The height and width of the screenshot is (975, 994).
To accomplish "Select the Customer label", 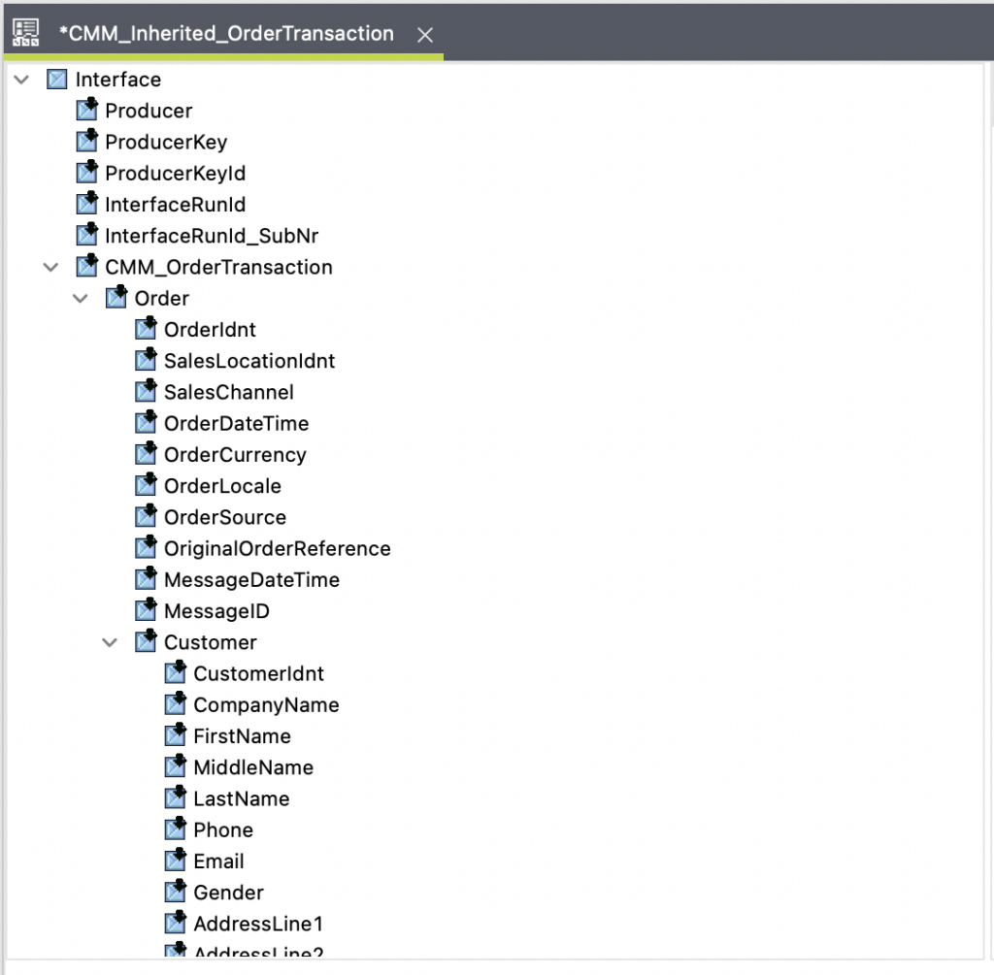I will point(211,642).
